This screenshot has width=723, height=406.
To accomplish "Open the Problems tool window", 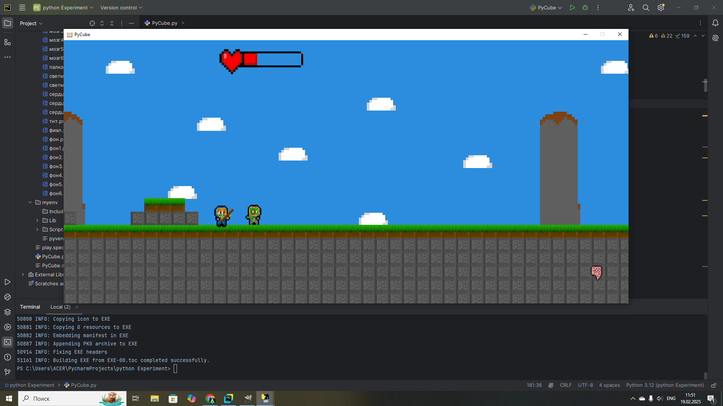I will point(8,357).
